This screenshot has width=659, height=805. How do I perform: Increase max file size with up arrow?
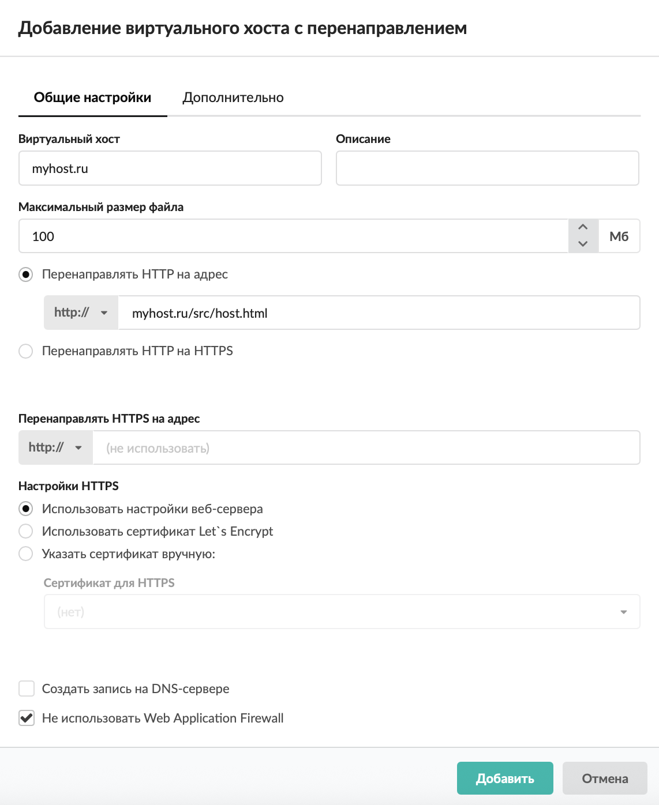point(583,228)
